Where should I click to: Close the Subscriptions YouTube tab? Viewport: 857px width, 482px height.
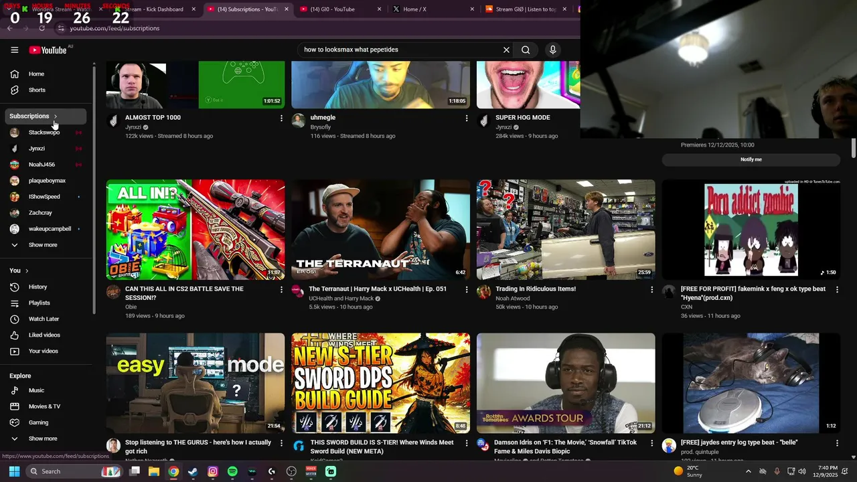(x=287, y=9)
